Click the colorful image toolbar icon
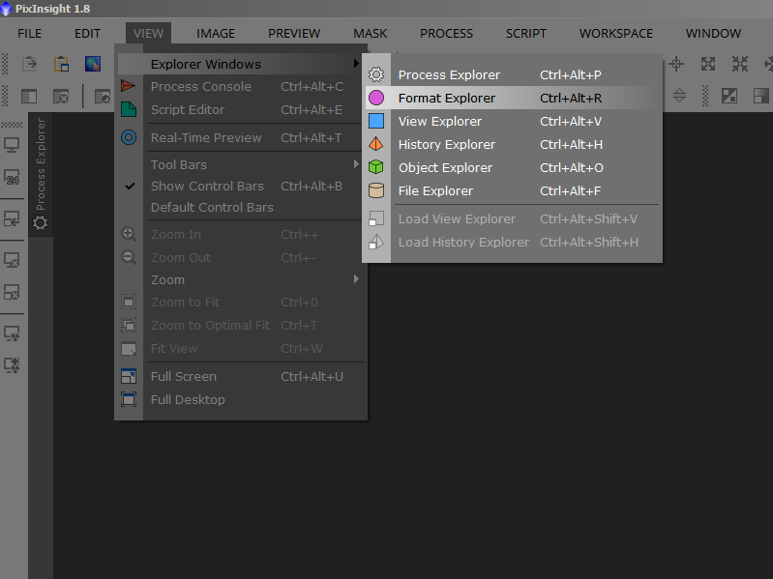This screenshot has width=773, height=579. pyautogui.click(x=93, y=64)
